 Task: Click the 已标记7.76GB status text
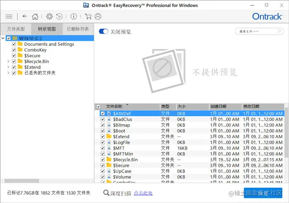point(49,193)
